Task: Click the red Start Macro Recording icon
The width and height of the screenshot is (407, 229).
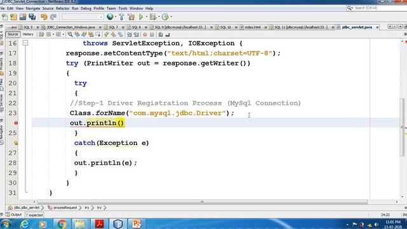Action: (145, 34)
